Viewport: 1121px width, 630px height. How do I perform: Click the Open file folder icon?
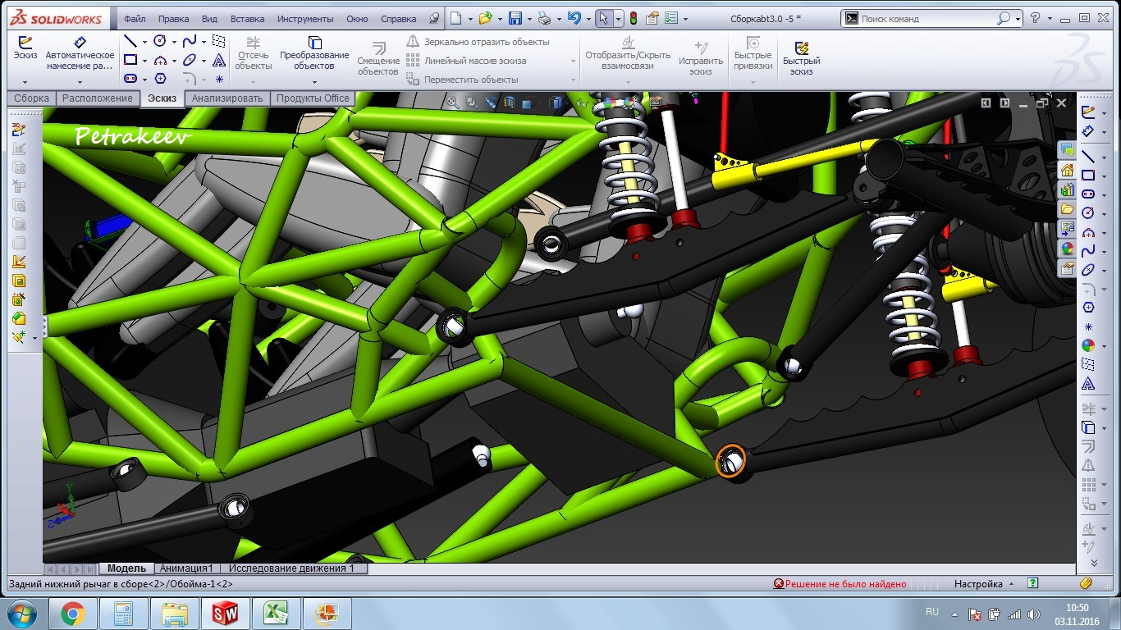pyautogui.click(x=486, y=18)
